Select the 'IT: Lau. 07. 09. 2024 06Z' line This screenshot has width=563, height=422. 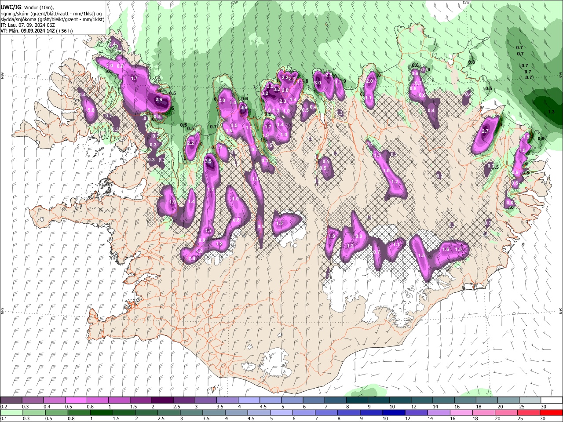28,25
